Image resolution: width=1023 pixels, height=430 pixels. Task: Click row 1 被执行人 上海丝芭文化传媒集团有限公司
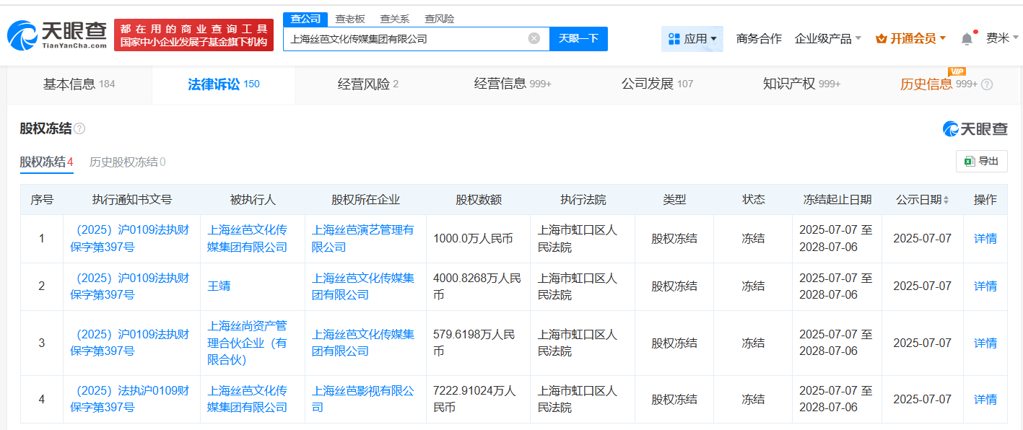click(248, 238)
